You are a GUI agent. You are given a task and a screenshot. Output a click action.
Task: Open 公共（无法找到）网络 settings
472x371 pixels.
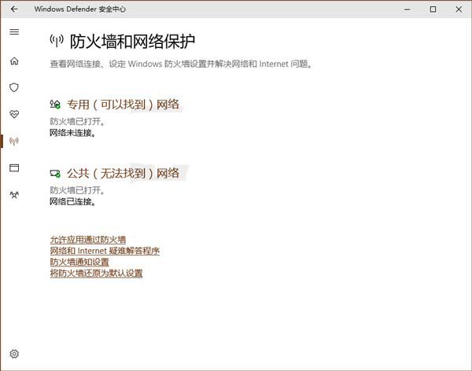click(x=124, y=173)
